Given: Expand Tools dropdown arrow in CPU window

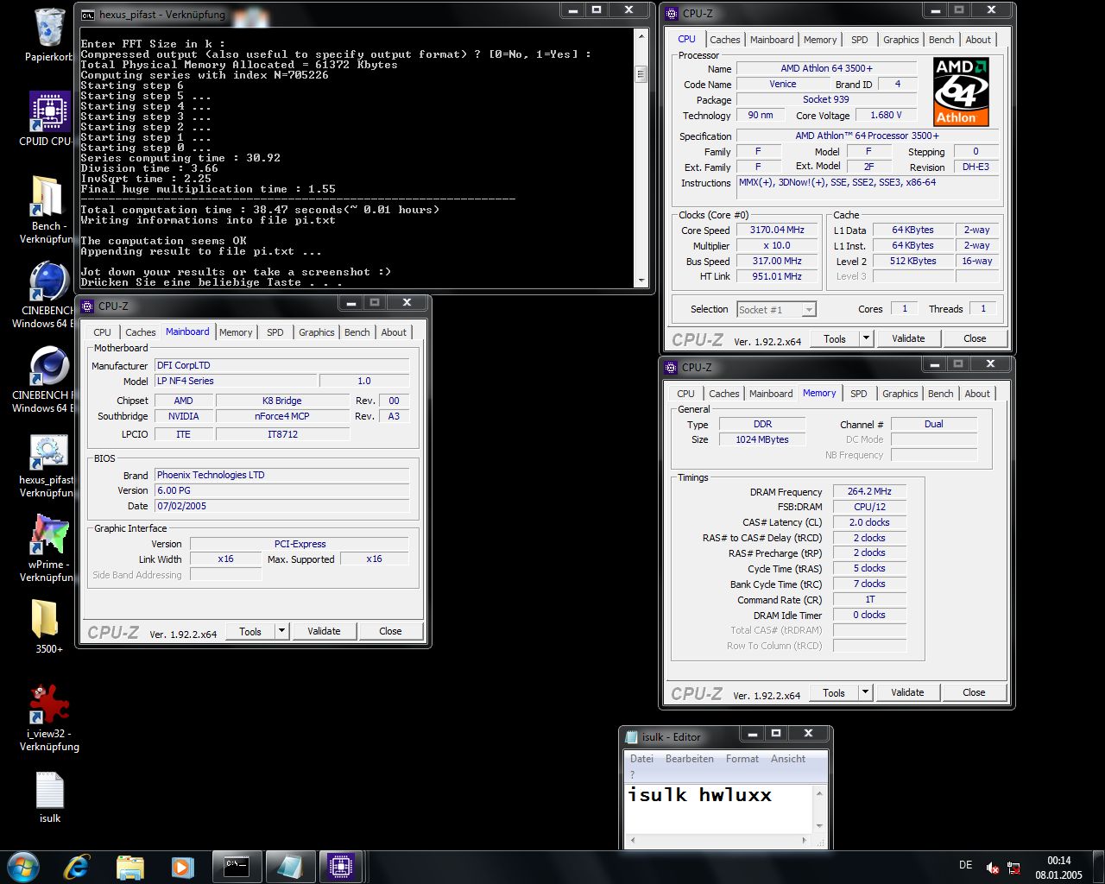Looking at the screenshot, I should coord(865,338).
